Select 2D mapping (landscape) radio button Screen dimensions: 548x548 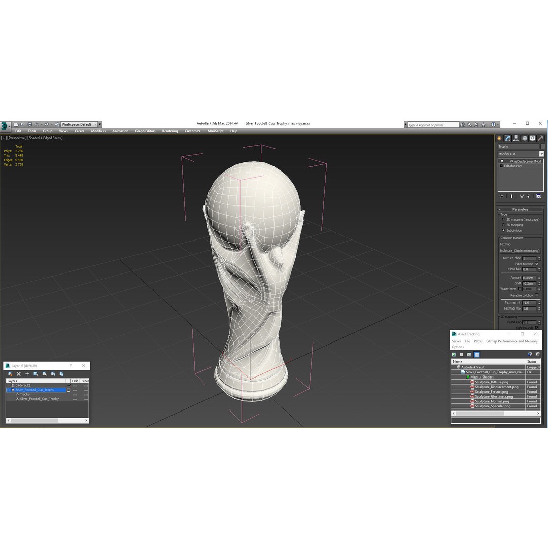tap(504, 220)
